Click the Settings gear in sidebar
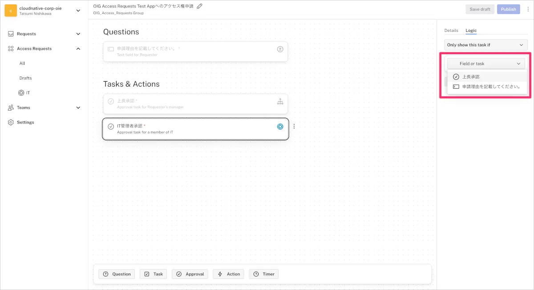This screenshot has width=534, height=290. tap(11, 122)
